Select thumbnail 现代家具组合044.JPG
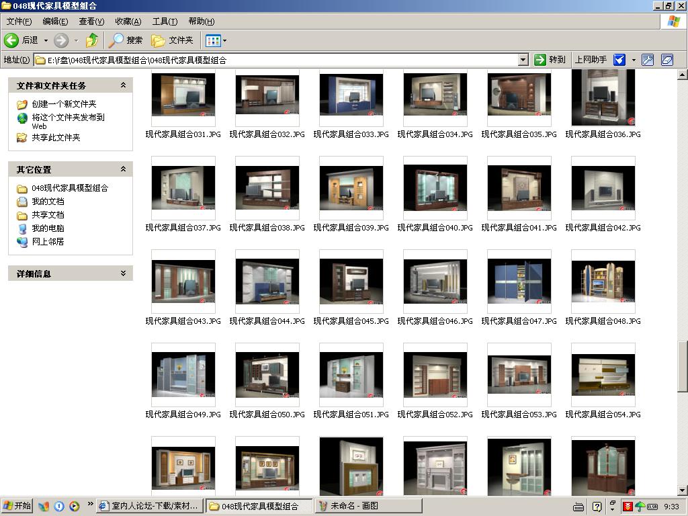 [267, 282]
